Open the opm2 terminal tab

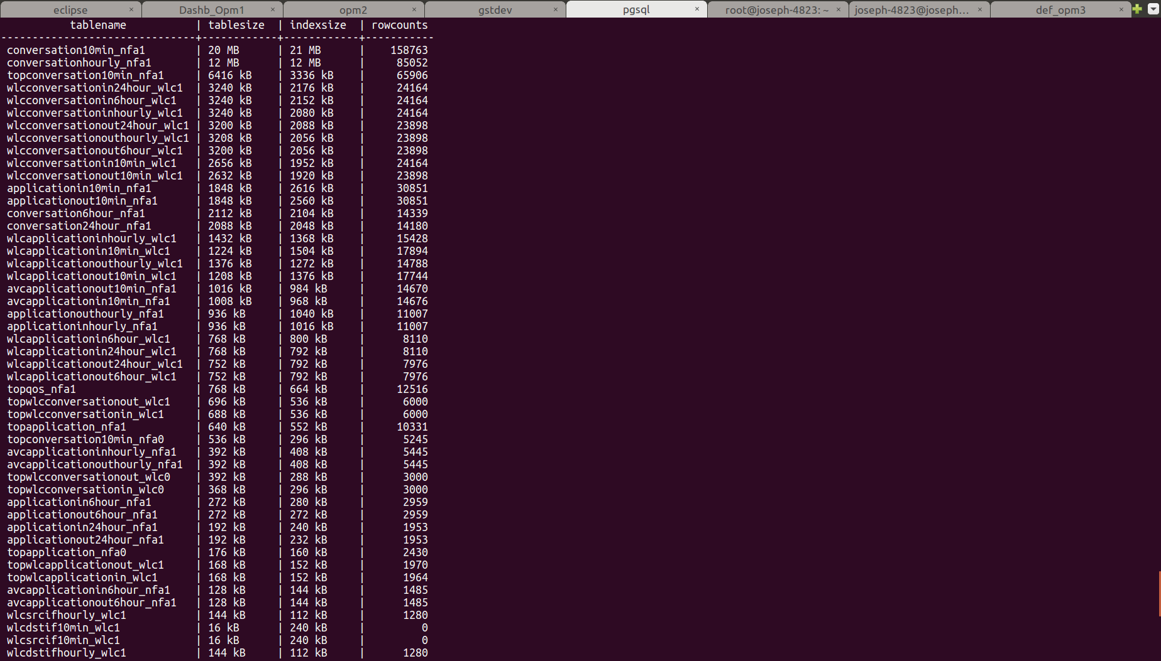[353, 9]
